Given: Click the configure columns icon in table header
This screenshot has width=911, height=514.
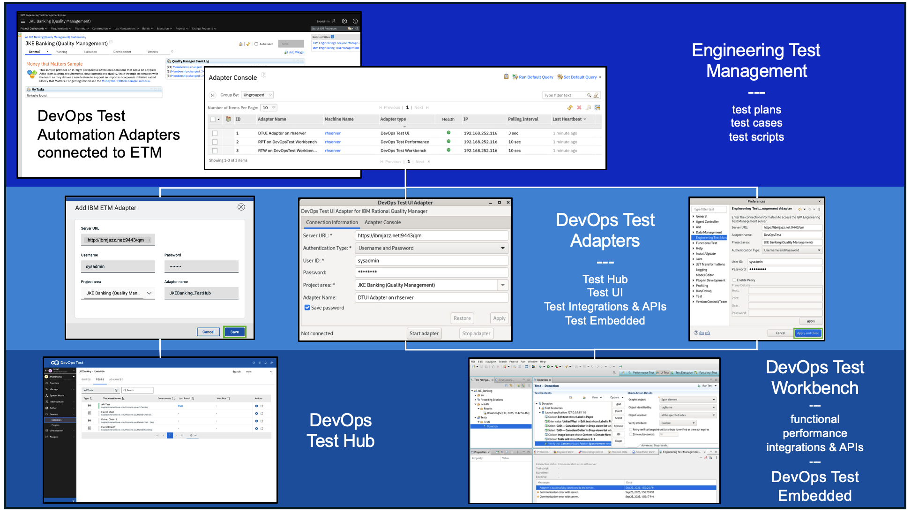Looking at the screenshot, I should coord(228,119).
